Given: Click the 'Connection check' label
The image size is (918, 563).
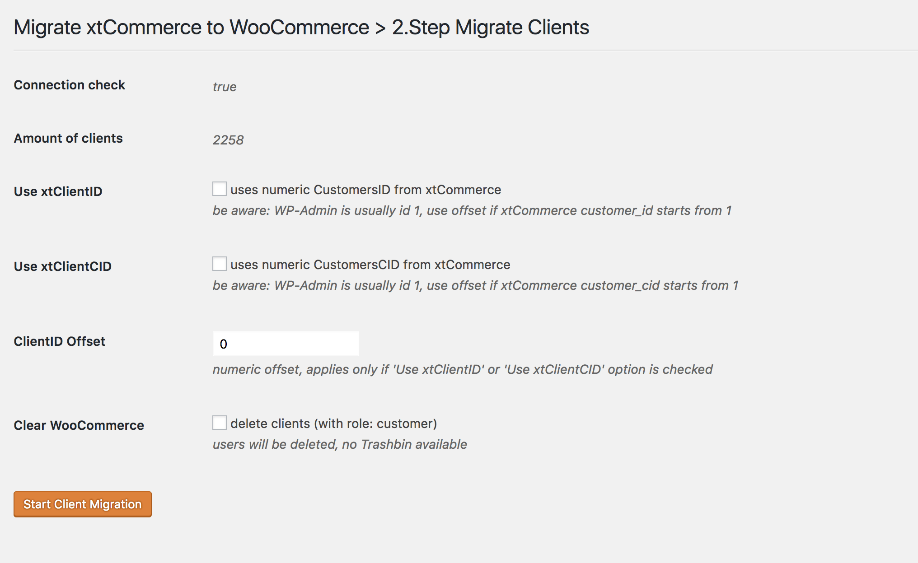Looking at the screenshot, I should [69, 85].
